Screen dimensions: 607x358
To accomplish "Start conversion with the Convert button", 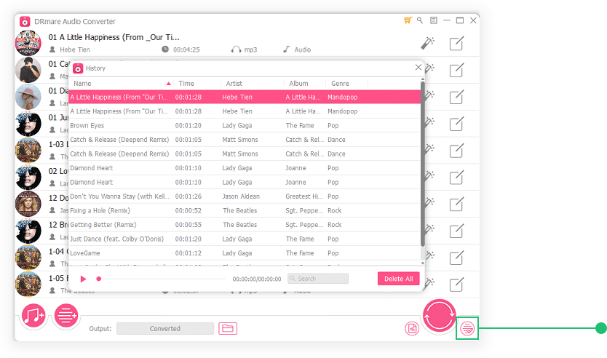I will click(439, 316).
